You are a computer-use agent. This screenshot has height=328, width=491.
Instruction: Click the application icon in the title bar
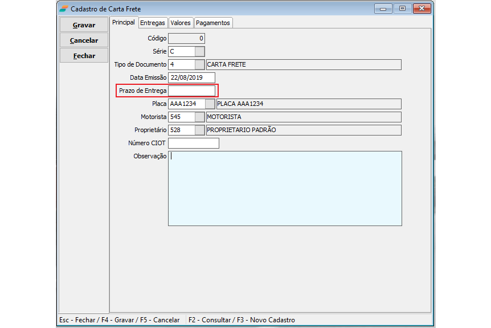64,9
